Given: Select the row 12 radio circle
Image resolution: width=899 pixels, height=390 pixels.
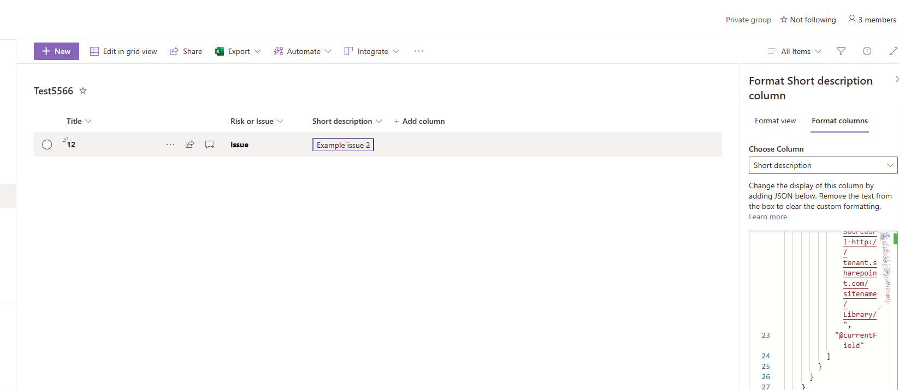Looking at the screenshot, I should (47, 145).
